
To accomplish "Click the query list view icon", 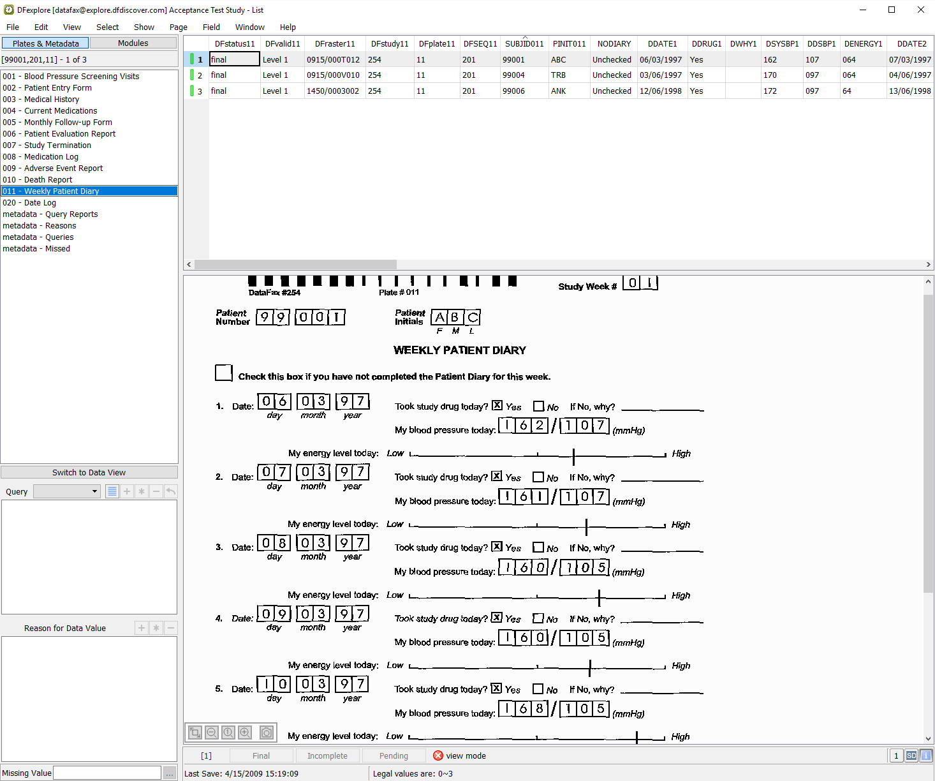I will click(x=112, y=491).
